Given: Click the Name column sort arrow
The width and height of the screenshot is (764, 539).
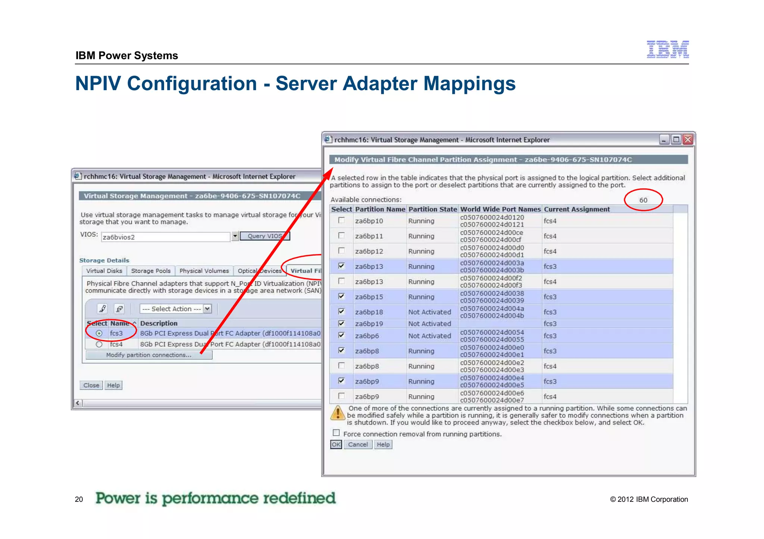Looking at the screenshot, I should coord(134,323).
